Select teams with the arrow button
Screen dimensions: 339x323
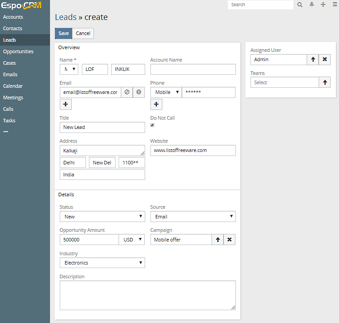[325, 82]
